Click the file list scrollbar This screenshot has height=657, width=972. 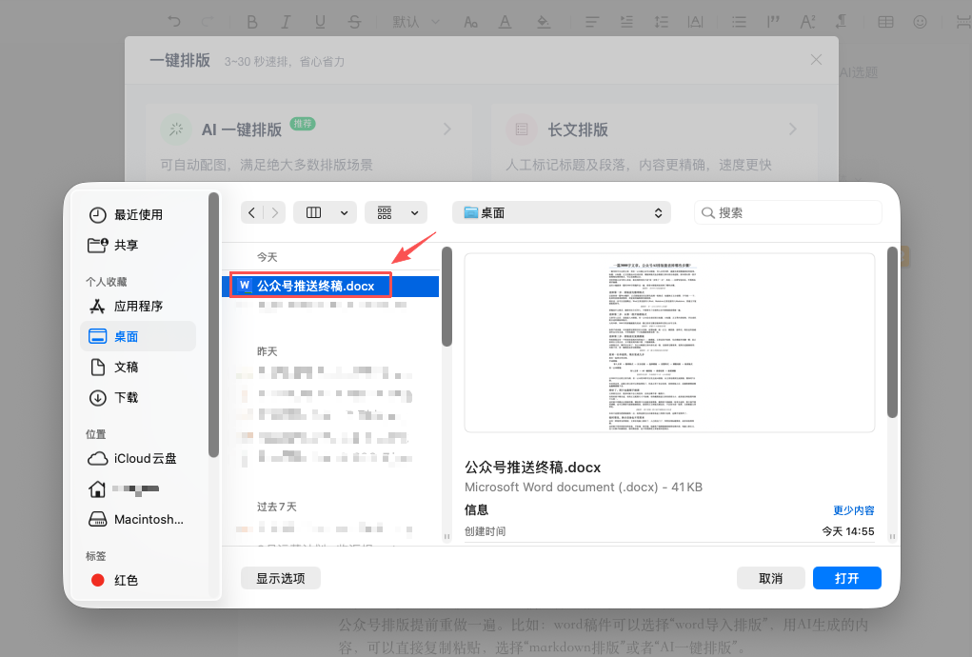446,296
